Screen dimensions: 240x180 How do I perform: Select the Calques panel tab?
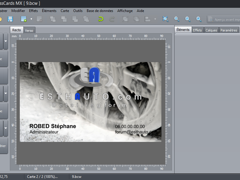click(211, 30)
